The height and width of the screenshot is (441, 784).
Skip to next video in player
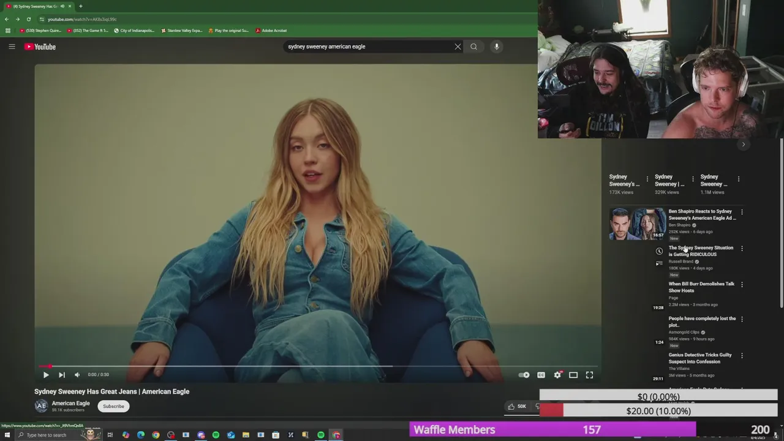pos(62,375)
